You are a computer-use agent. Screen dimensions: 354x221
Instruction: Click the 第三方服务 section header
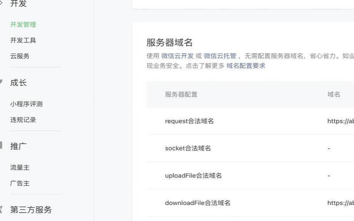coord(31,210)
